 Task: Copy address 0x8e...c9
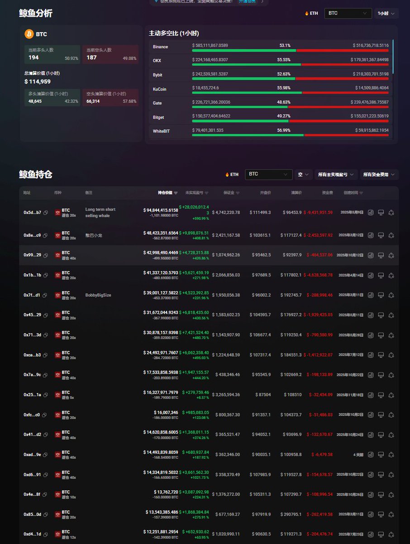pyautogui.click(x=45, y=235)
